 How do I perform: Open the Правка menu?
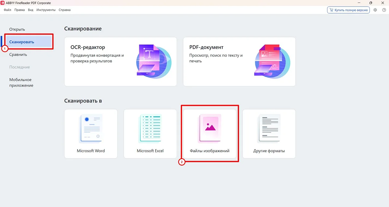[19, 10]
